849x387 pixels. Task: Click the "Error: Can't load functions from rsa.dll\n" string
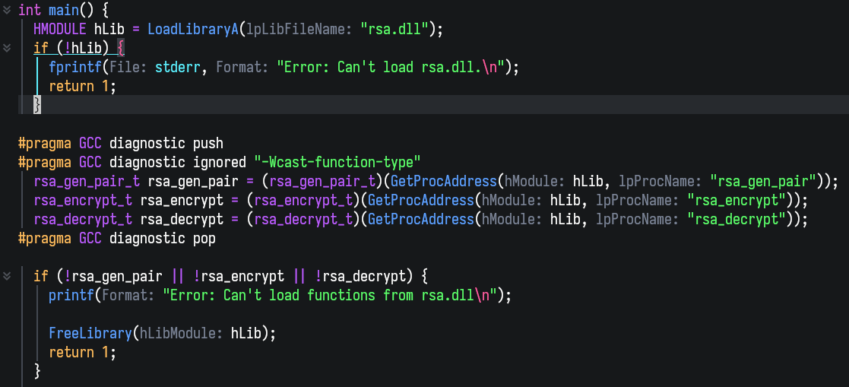tap(330, 296)
